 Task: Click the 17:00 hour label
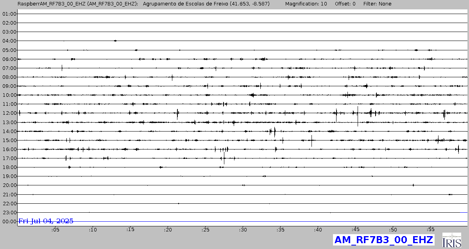pyautogui.click(x=9, y=158)
